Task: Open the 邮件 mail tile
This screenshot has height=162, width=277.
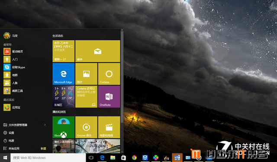Action: [98, 51]
